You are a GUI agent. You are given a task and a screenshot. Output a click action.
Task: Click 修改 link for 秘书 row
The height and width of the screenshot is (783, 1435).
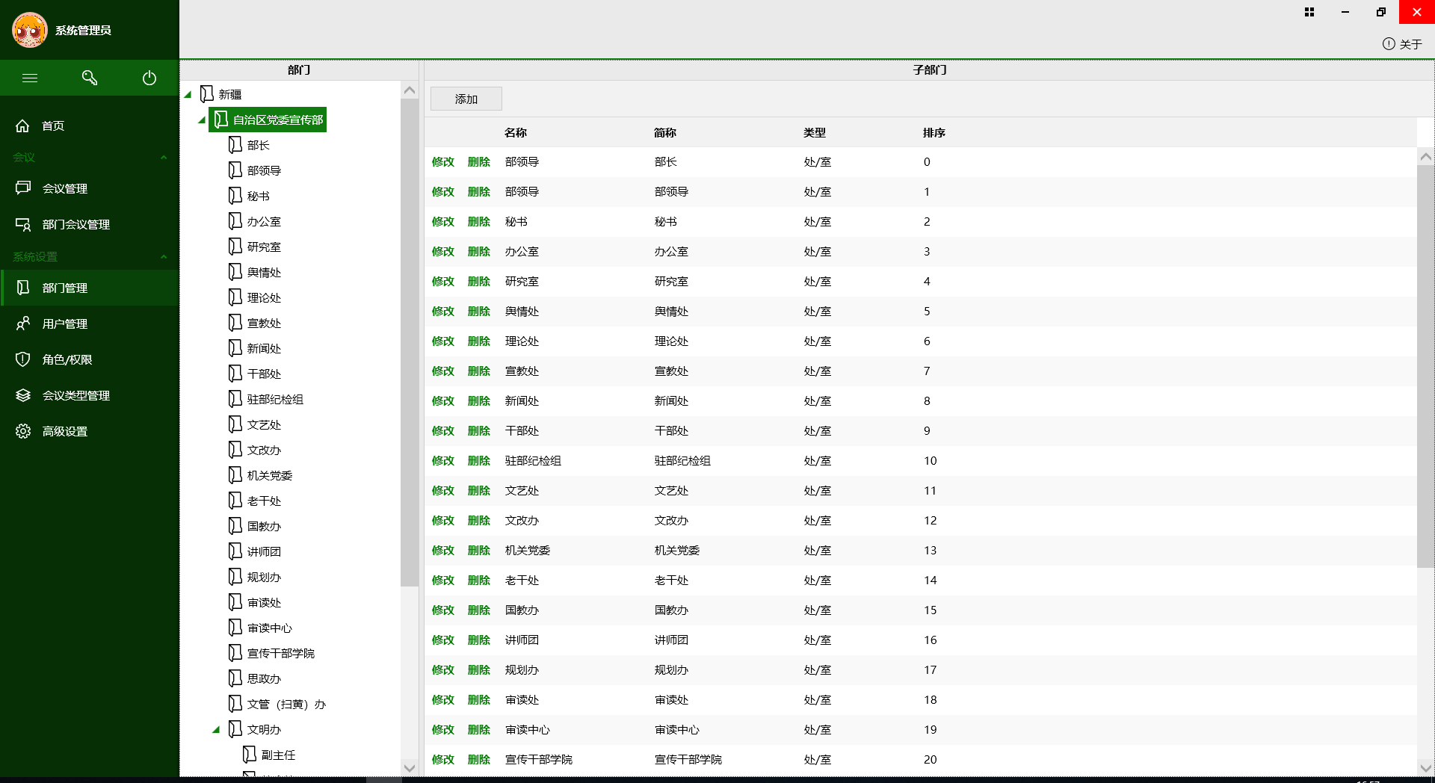[x=442, y=222]
